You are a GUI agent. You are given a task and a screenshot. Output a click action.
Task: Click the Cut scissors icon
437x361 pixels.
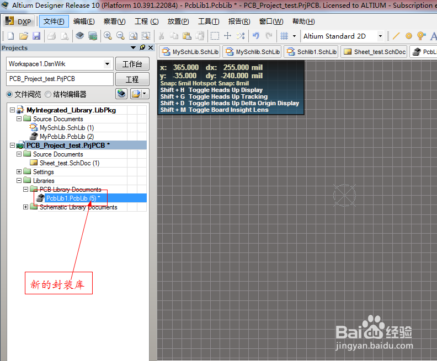(161, 36)
